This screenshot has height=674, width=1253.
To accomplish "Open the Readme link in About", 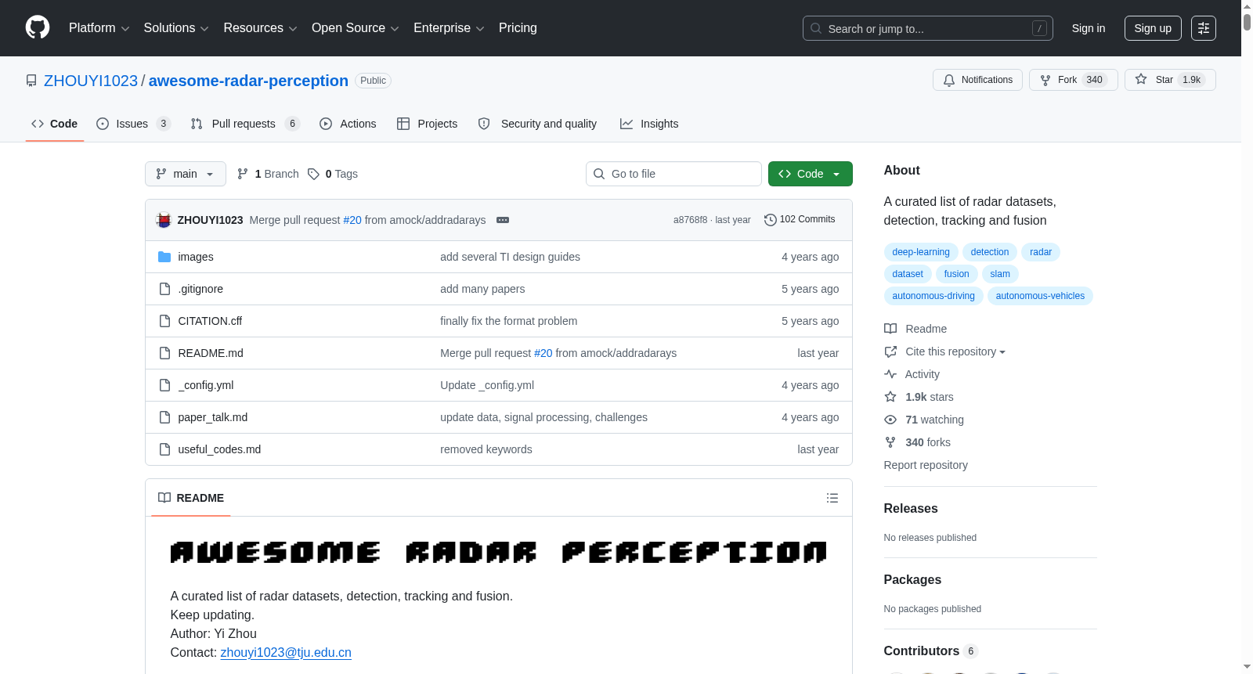I will pos(915,329).
